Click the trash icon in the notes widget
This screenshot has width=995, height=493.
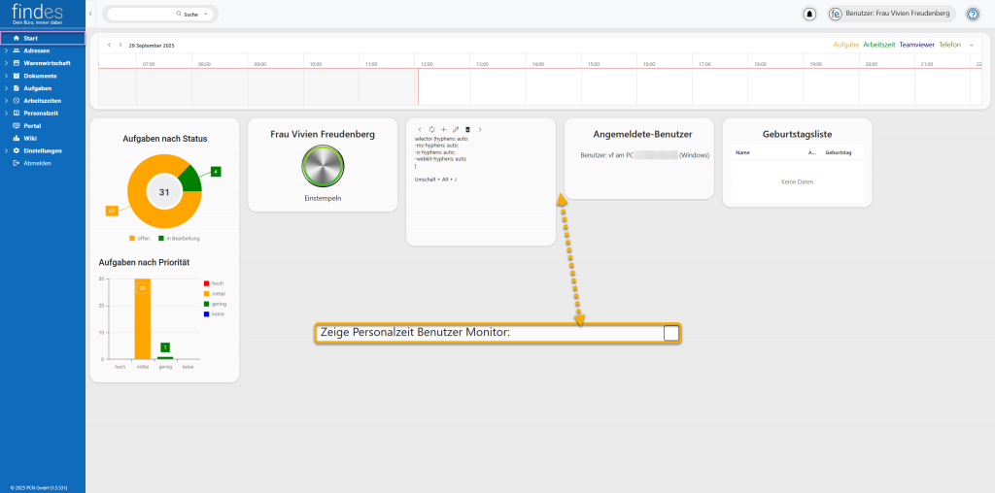click(467, 129)
